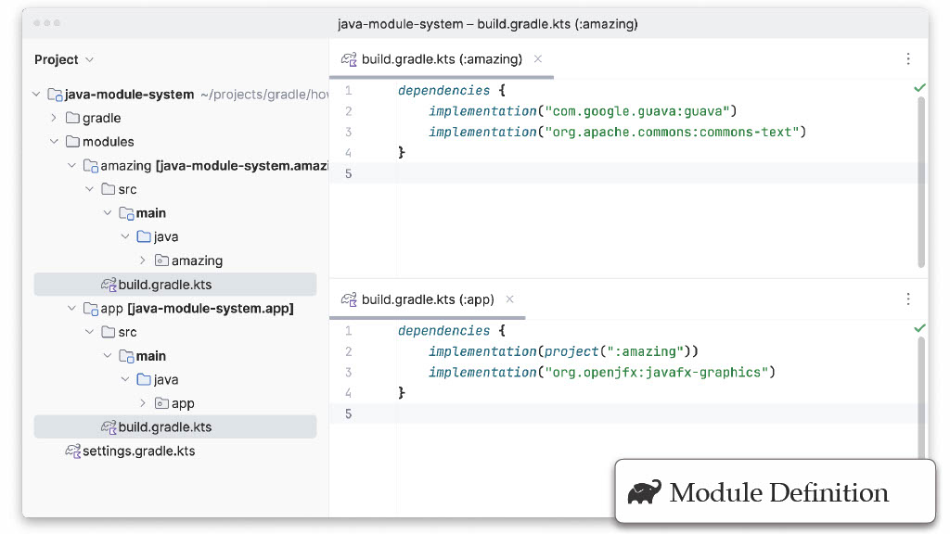This screenshot has width=950, height=534.
Task: Click java source folder icon under amazing
Action: (144, 236)
